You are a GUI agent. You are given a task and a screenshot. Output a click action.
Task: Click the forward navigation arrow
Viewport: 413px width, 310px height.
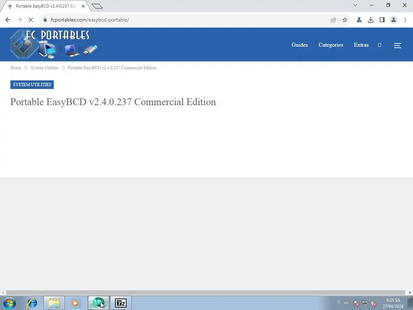(x=19, y=20)
